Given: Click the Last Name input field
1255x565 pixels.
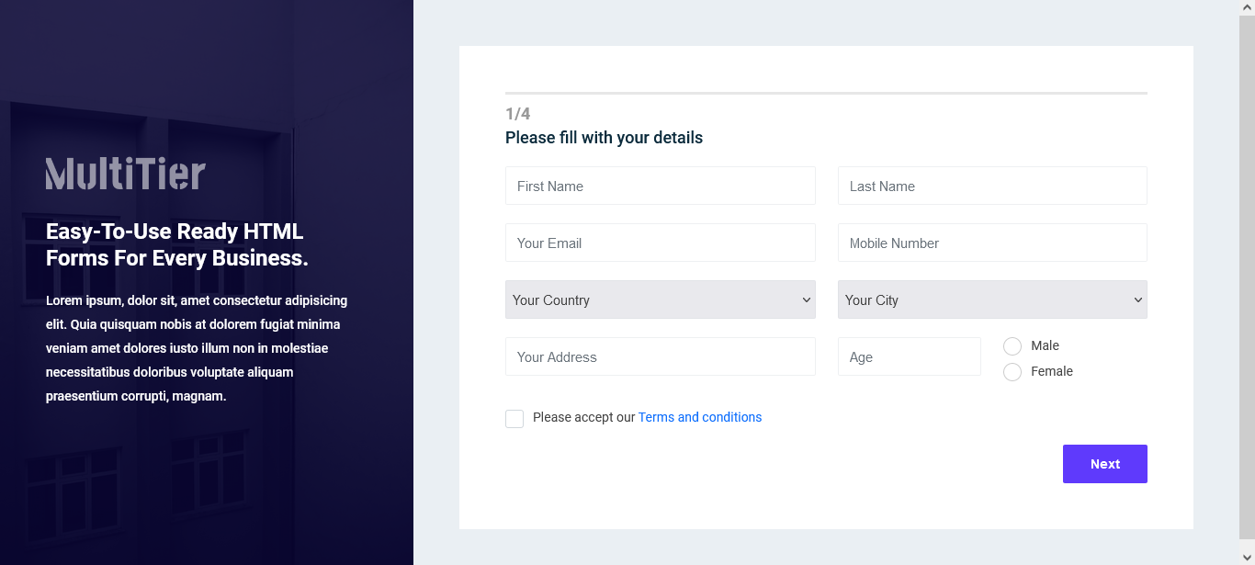Looking at the screenshot, I should 992,186.
